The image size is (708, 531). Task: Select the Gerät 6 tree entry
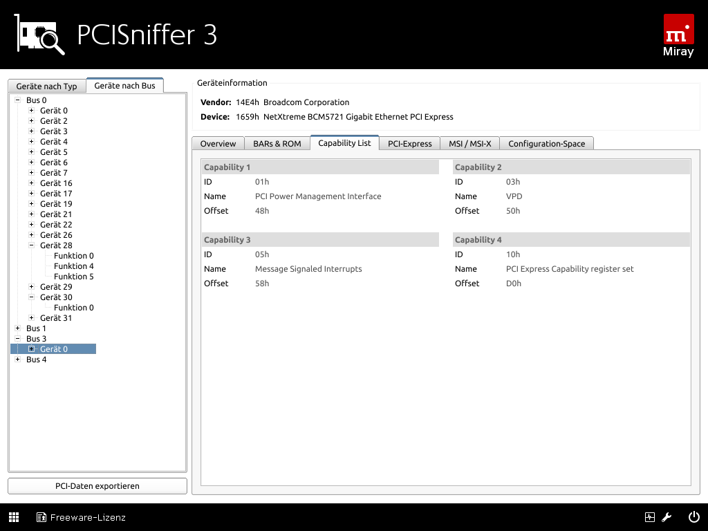(x=54, y=162)
